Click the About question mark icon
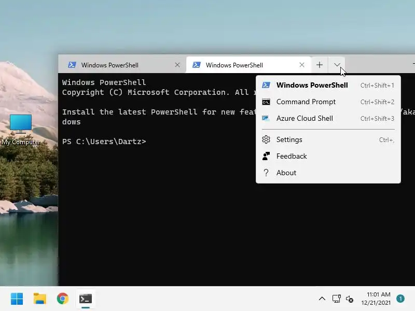Screen dimensions: 415x311 click(266, 173)
